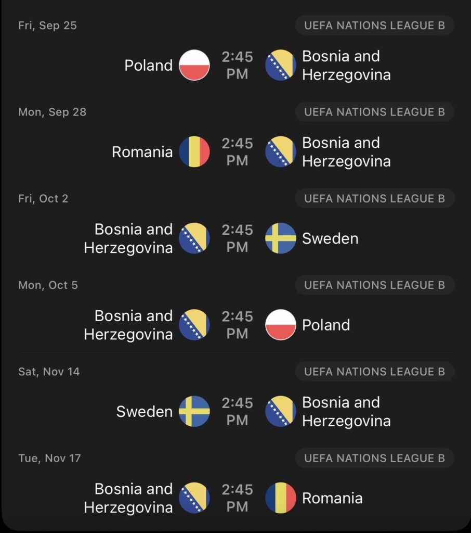The height and width of the screenshot is (533, 471).
Task: Click Poland's flag in the Sep 25 match
Action: point(194,66)
